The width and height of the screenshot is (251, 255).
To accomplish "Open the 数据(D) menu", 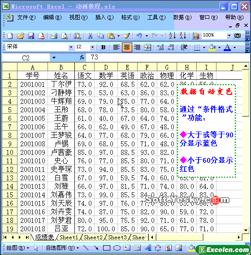I will [x=182, y=17].
